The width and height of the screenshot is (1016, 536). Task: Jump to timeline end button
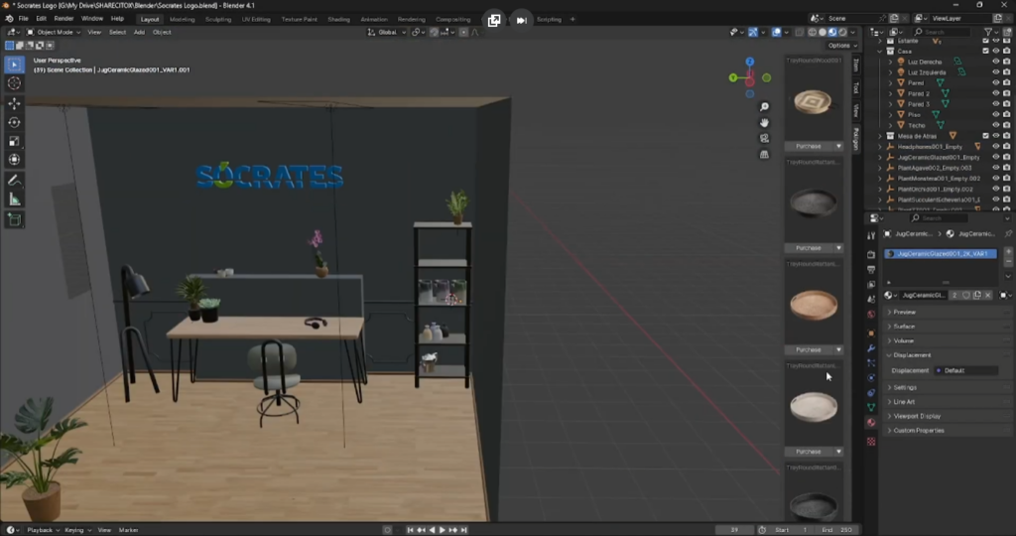click(x=464, y=530)
